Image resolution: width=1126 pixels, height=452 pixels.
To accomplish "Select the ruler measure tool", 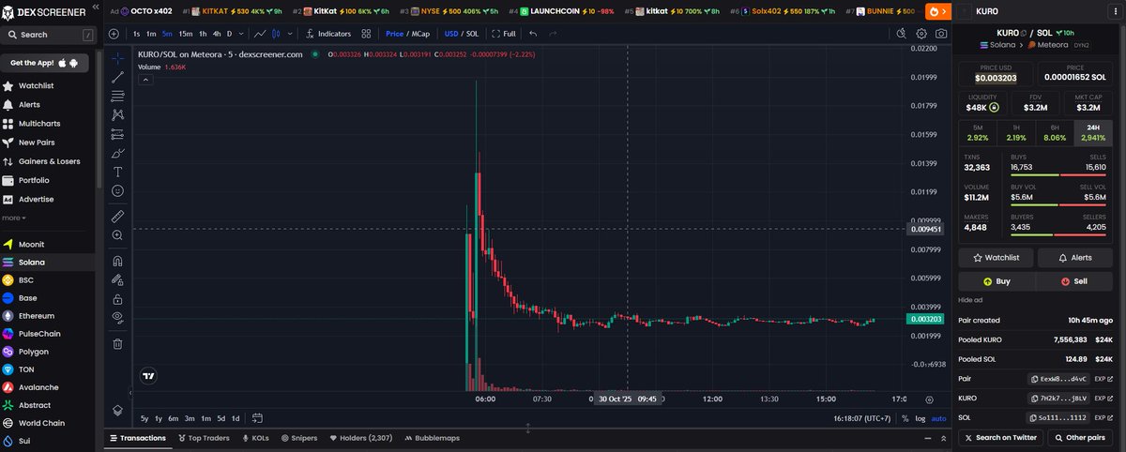I will coord(117,216).
